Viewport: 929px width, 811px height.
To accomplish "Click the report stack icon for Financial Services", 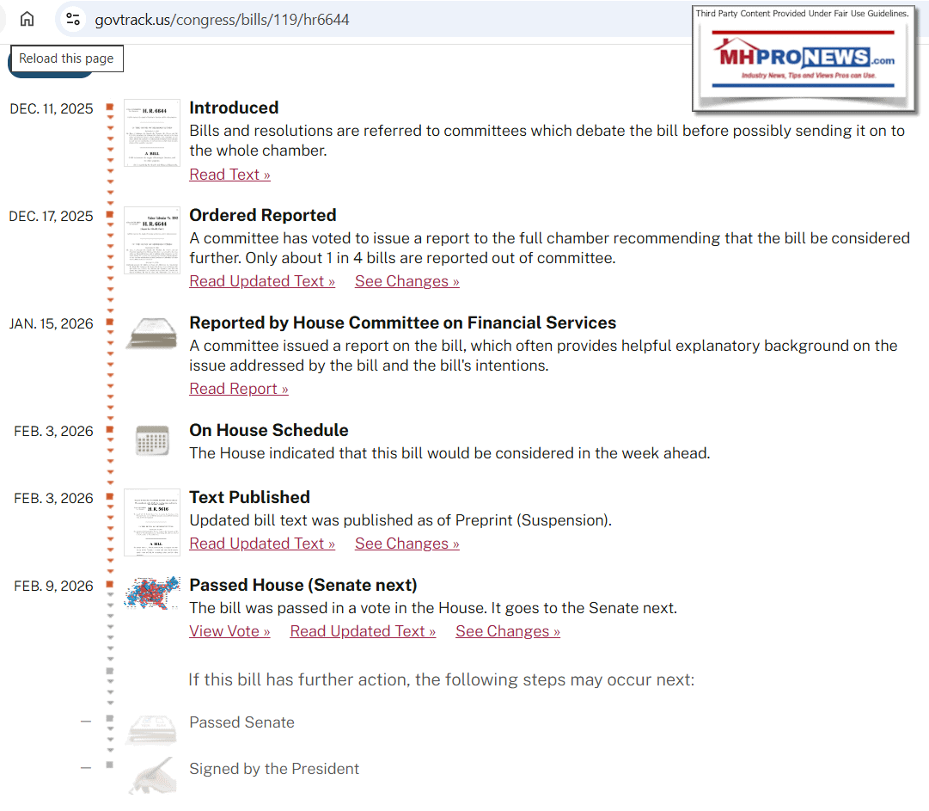I will pyautogui.click(x=152, y=333).
